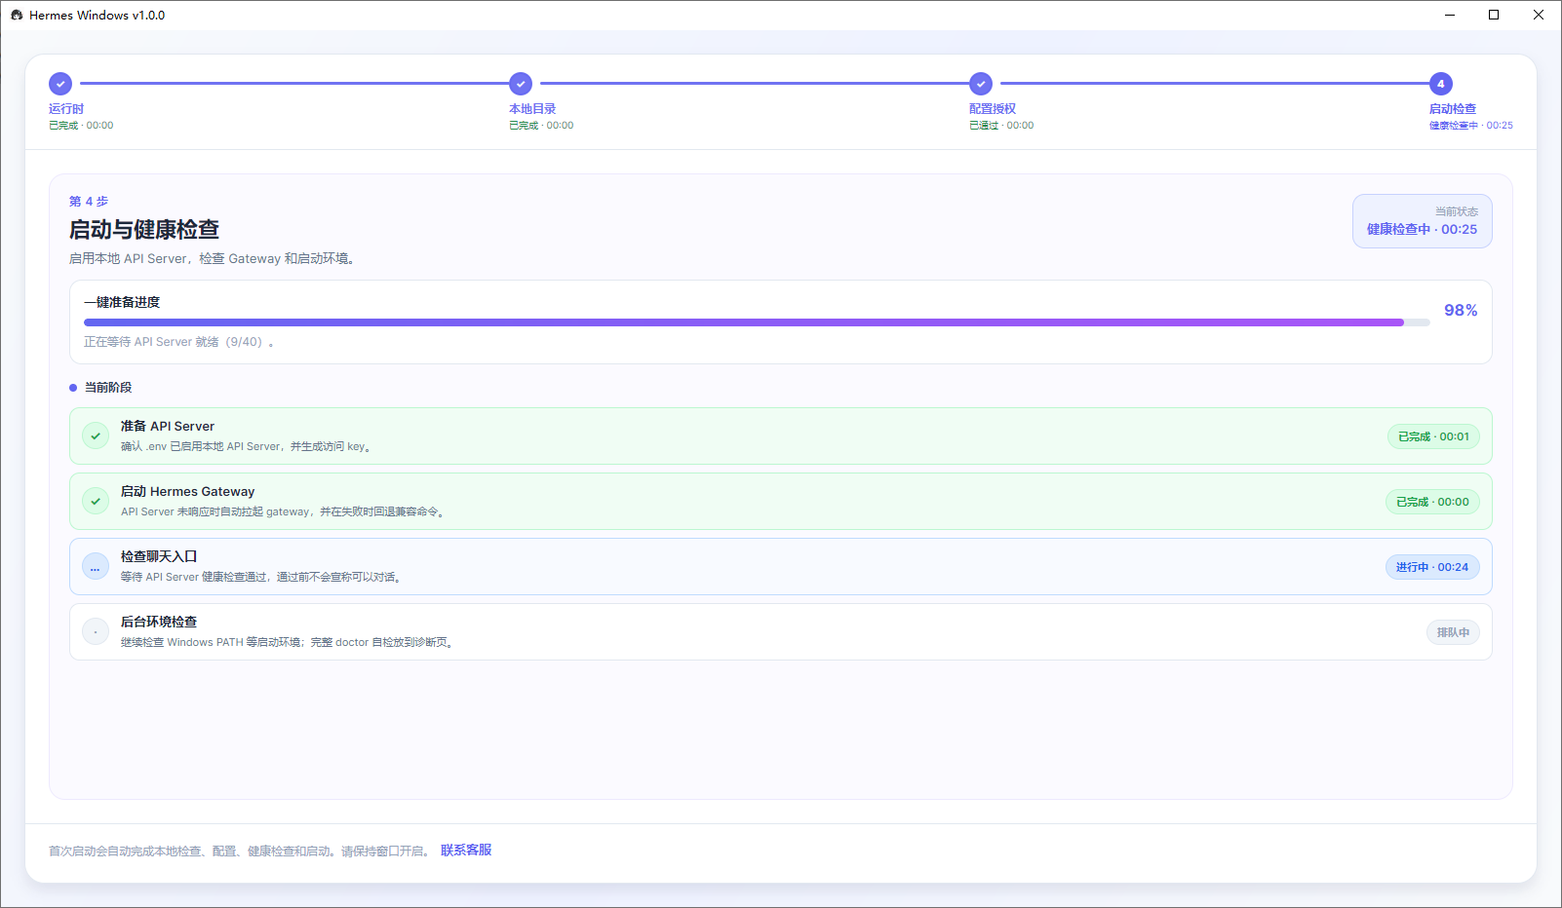Click the 一键准备进度 progress bar
1562x908 pixels.
coord(757,322)
